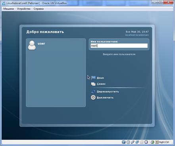Screen dimensions: 175x146
Task: Minimize the VirtualBox window
Action: tap(155, 2)
